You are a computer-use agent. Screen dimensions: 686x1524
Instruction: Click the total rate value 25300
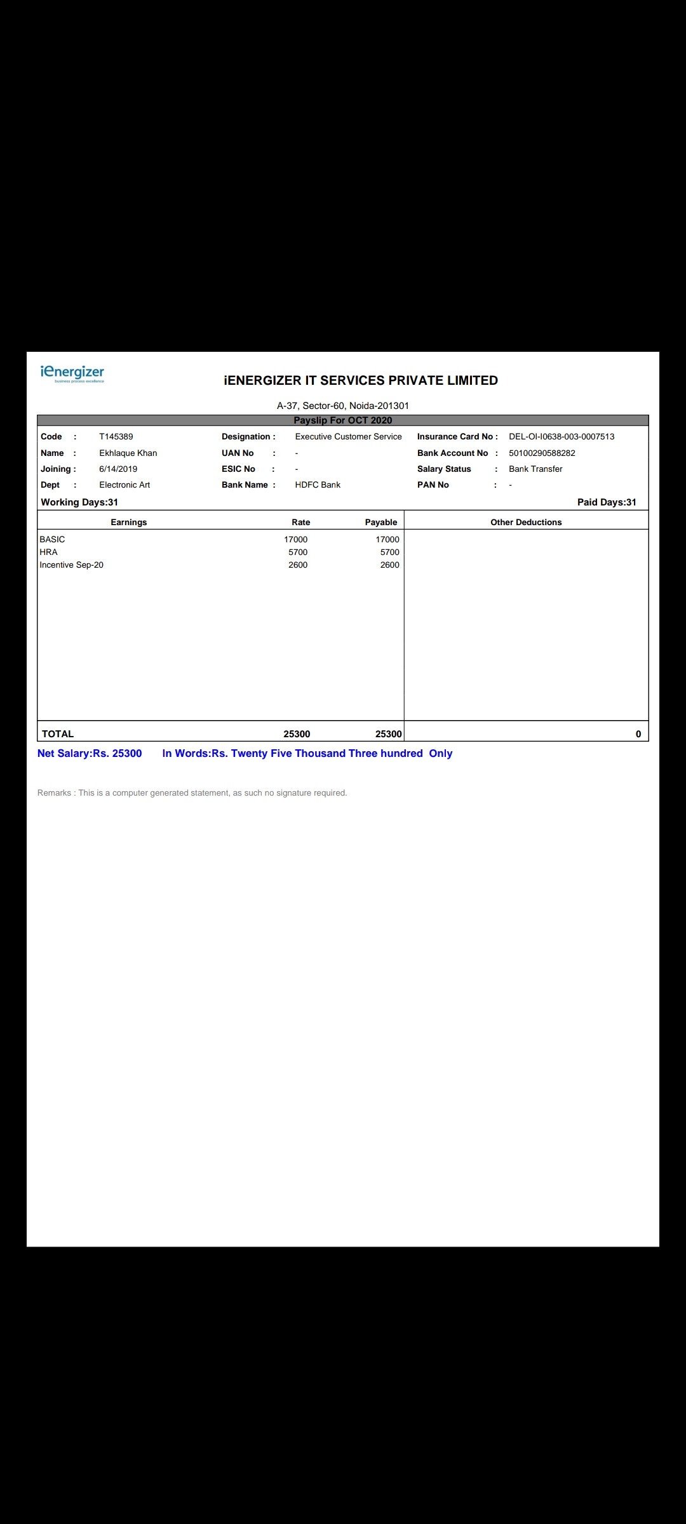pos(297,734)
